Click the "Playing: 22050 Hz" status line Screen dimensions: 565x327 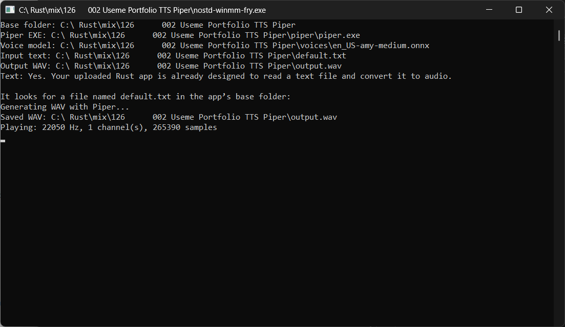[109, 127]
